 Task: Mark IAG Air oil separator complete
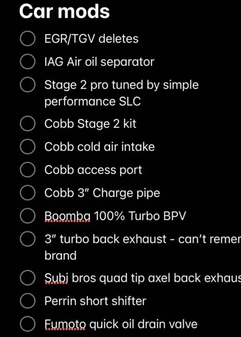(28, 62)
